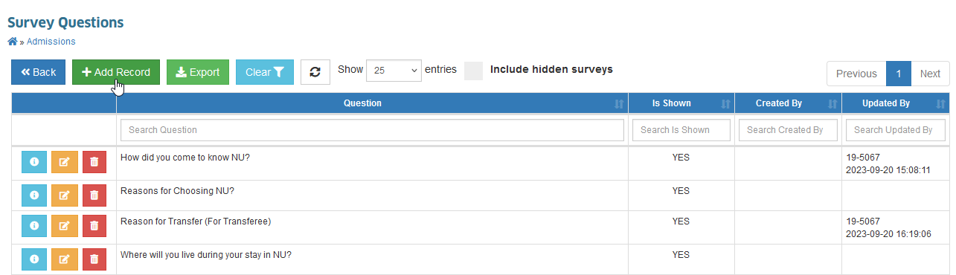This screenshot has width=956, height=275.
Task: Select text 'Reasons for Choosing NU?'
Action: (177, 191)
